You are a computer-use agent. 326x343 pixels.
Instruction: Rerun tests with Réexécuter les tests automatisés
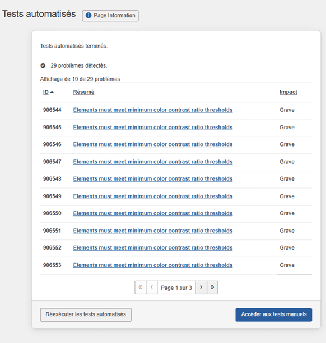(x=86, y=314)
